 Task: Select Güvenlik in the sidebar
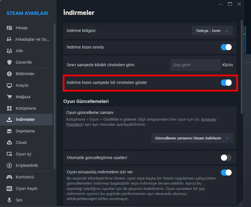(x=26, y=62)
